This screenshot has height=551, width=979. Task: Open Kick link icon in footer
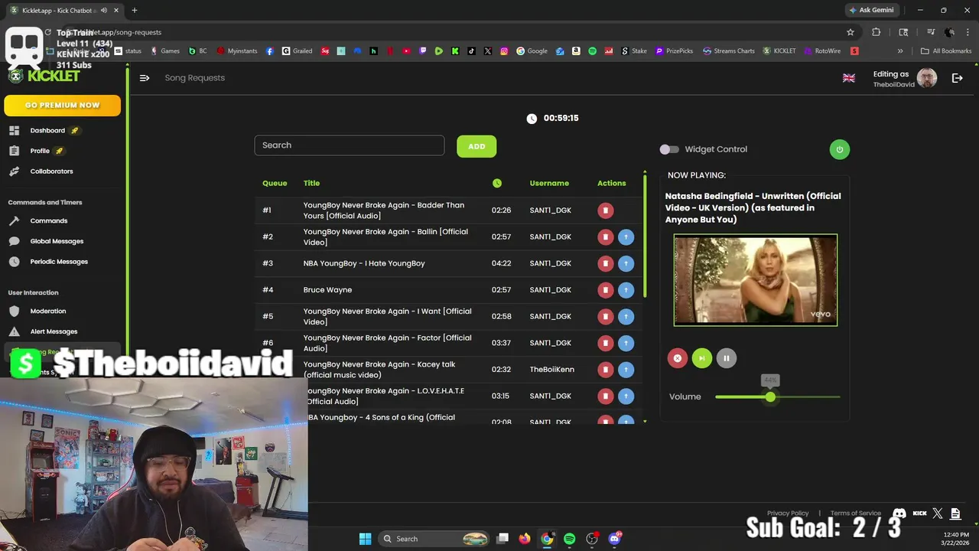919,514
